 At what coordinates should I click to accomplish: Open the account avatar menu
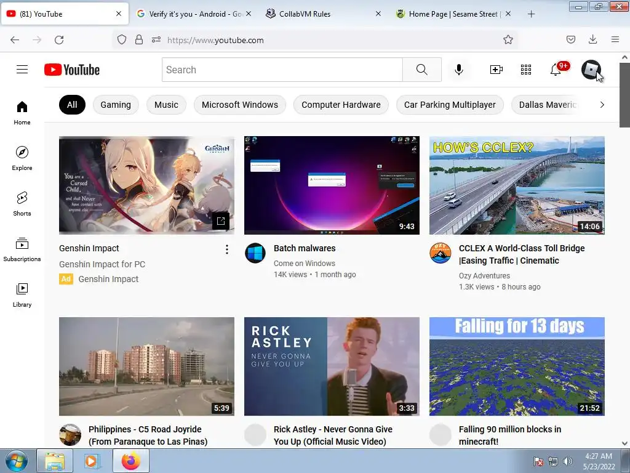pyautogui.click(x=591, y=70)
